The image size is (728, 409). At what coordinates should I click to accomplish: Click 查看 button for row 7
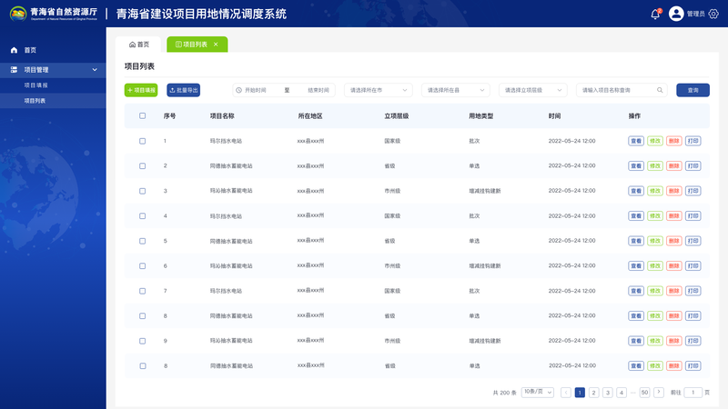tap(635, 291)
